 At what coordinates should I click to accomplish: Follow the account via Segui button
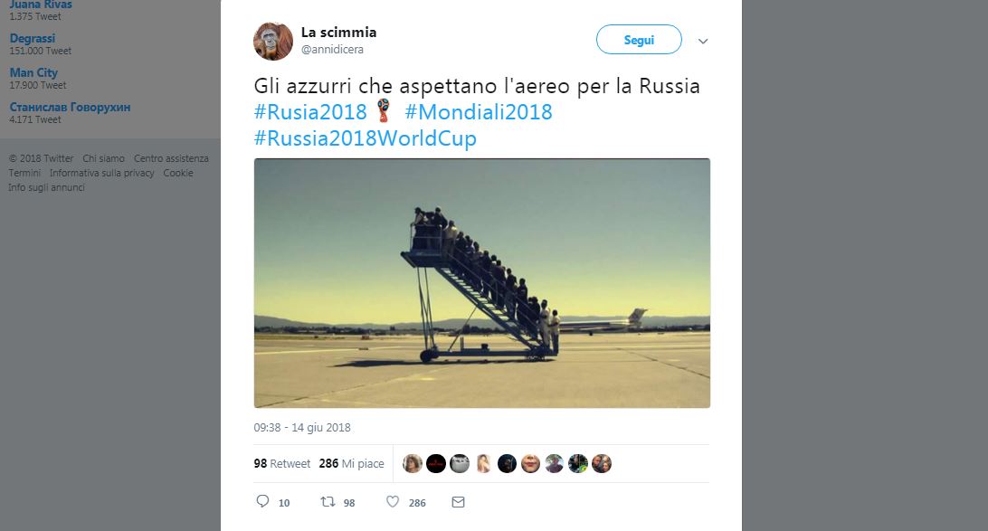pyautogui.click(x=638, y=40)
